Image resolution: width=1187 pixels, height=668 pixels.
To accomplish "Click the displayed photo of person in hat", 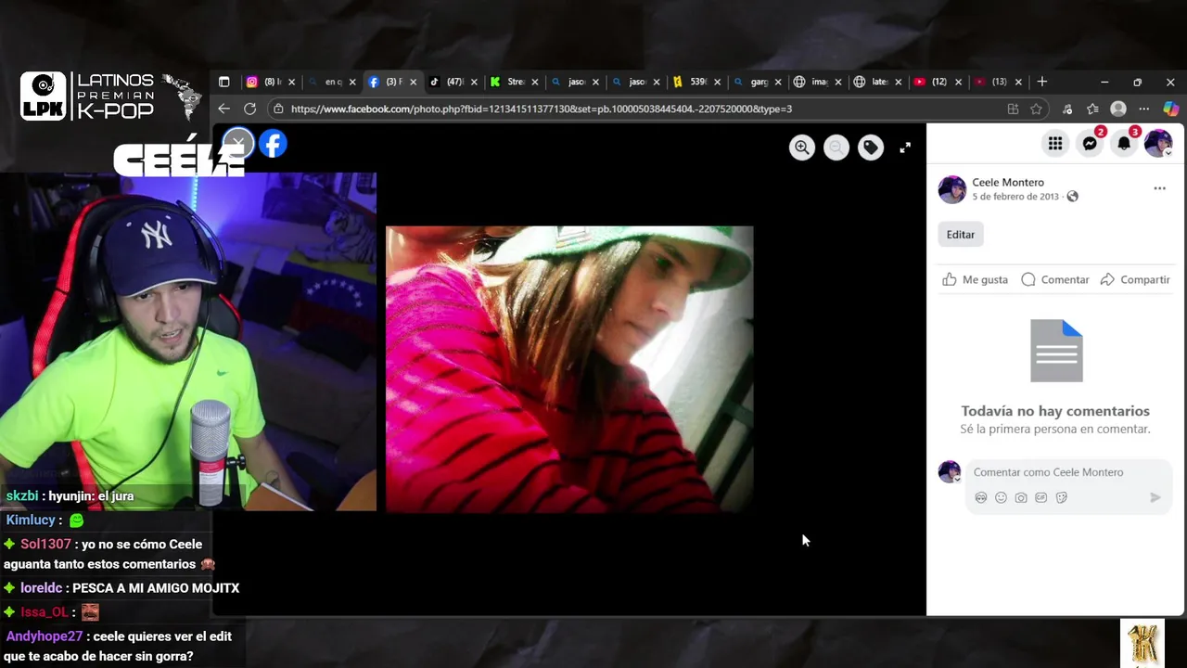I will tap(569, 369).
